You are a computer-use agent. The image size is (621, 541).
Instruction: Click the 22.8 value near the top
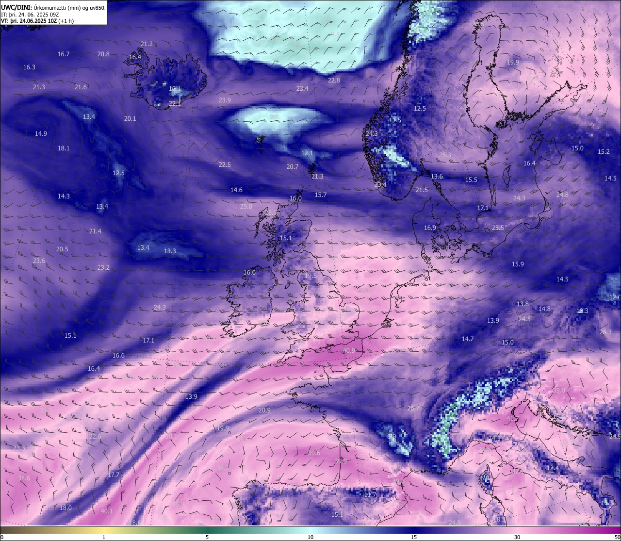(x=334, y=80)
